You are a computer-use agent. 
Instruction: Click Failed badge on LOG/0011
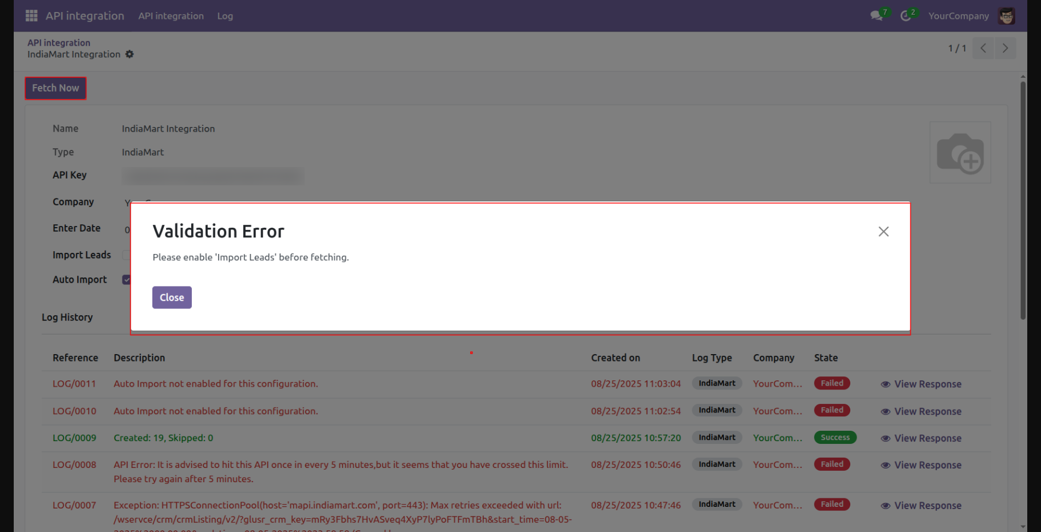point(832,383)
